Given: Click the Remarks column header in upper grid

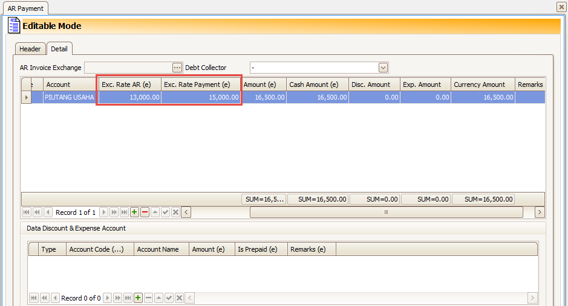Looking at the screenshot, I should click(530, 84).
